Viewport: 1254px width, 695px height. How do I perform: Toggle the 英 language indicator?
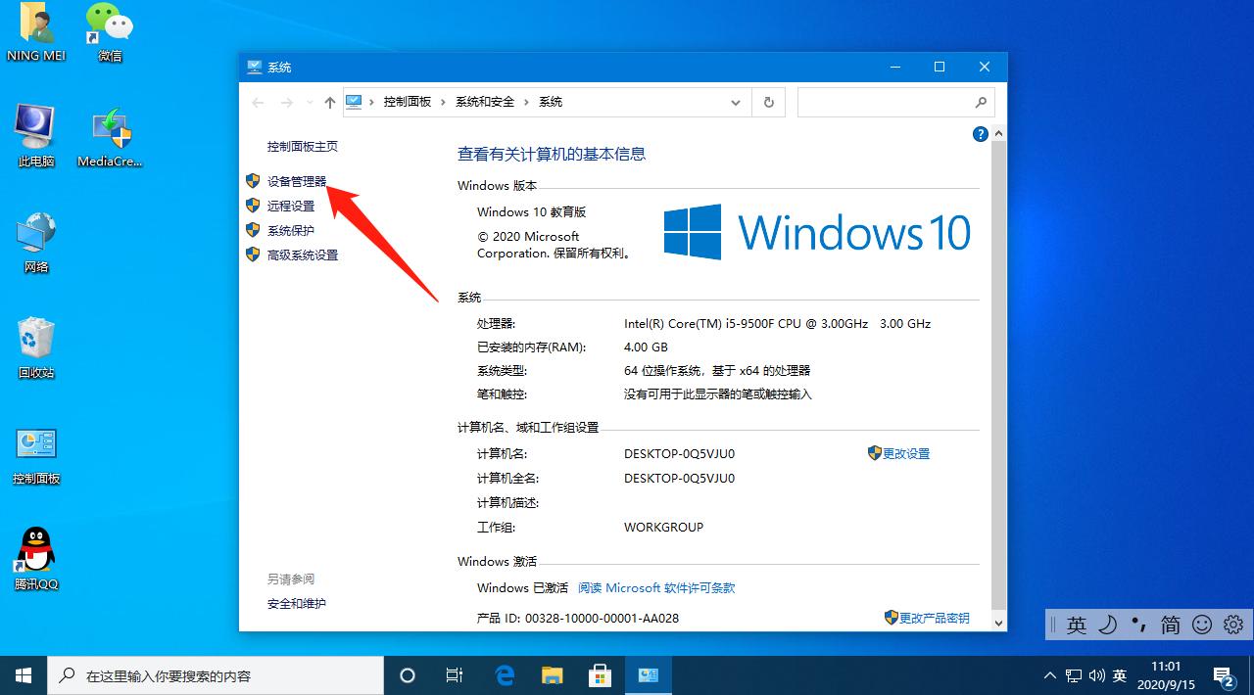coord(1076,624)
